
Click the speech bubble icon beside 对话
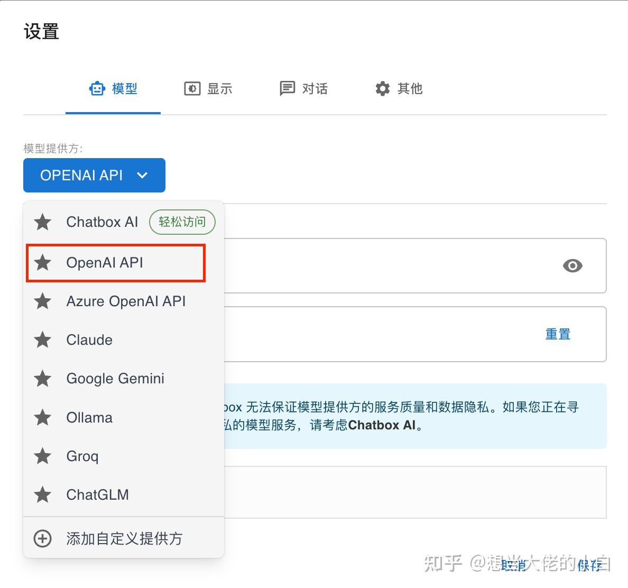coord(287,88)
